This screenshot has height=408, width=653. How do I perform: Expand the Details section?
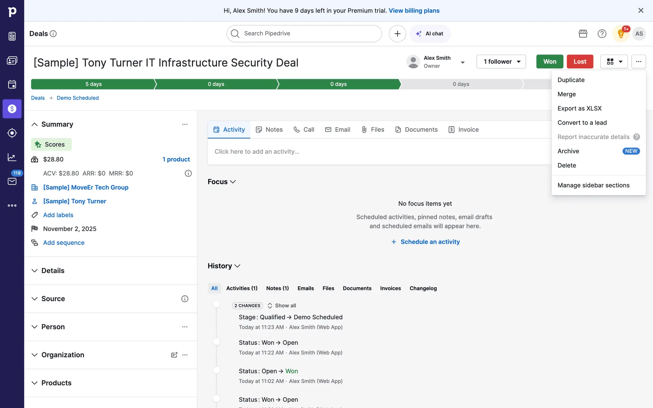[34, 271]
